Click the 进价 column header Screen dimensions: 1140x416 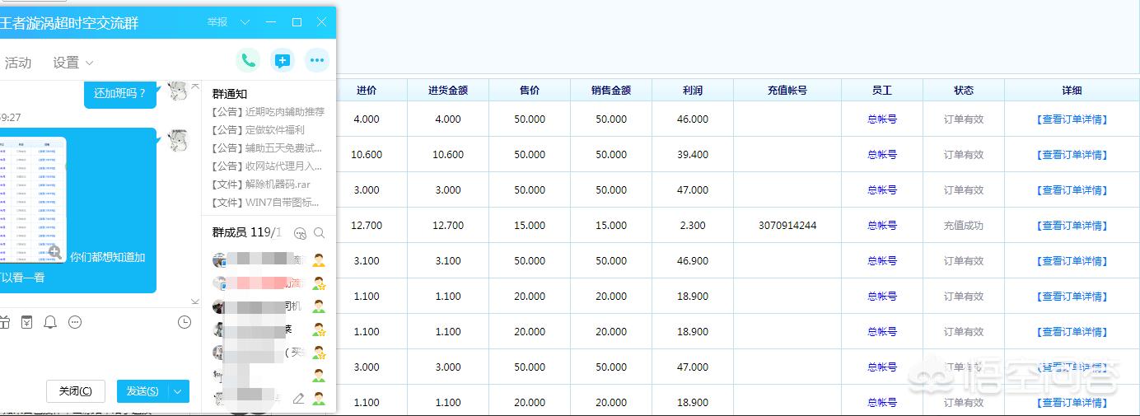coord(367,91)
